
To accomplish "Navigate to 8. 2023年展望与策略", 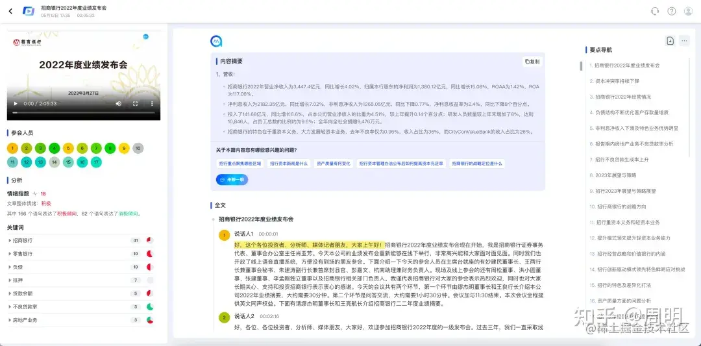I will 612,175.
